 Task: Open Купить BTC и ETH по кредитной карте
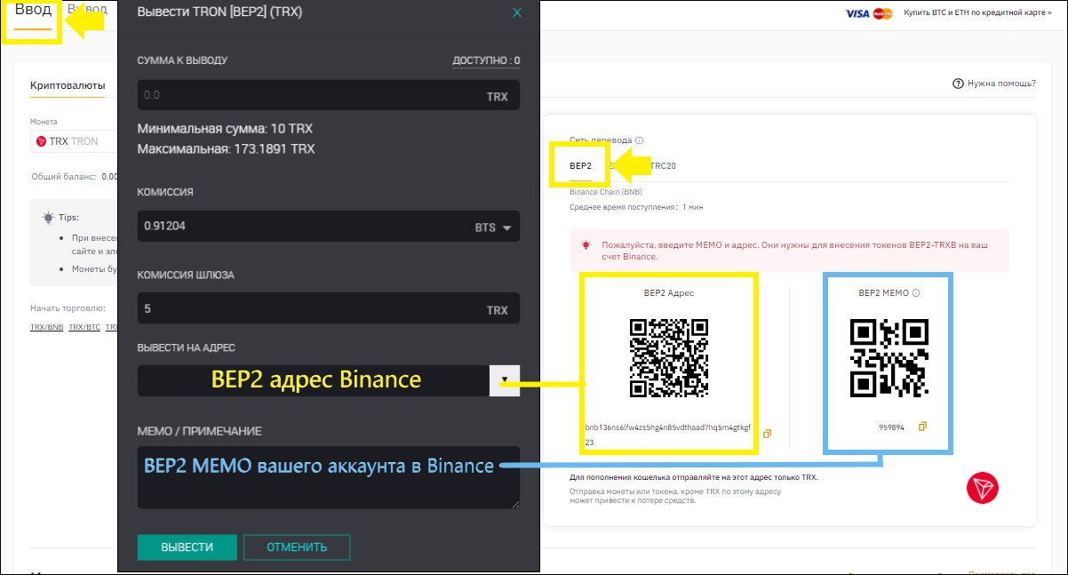click(976, 13)
